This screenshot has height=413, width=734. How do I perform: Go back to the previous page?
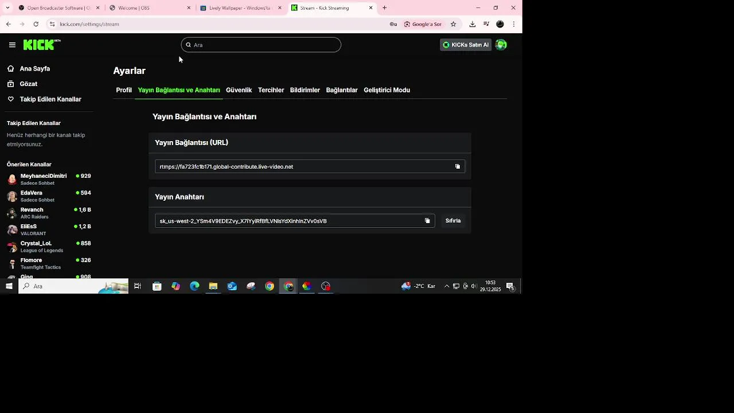[x=8, y=24]
